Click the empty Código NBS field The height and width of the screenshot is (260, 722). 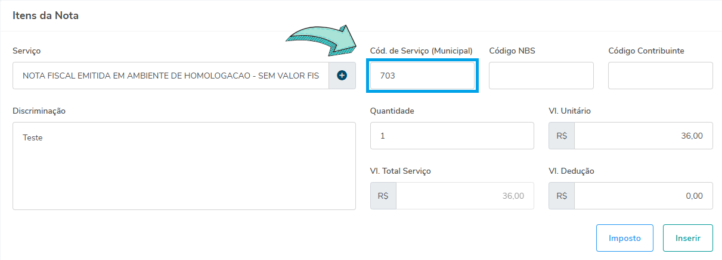[x=541, y=76]
